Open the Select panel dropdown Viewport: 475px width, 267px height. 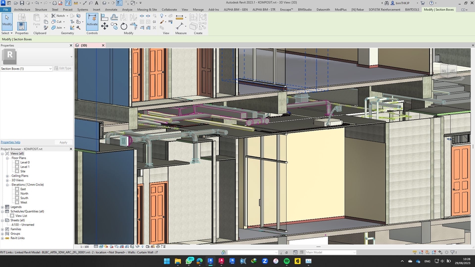tap(7, 33)
